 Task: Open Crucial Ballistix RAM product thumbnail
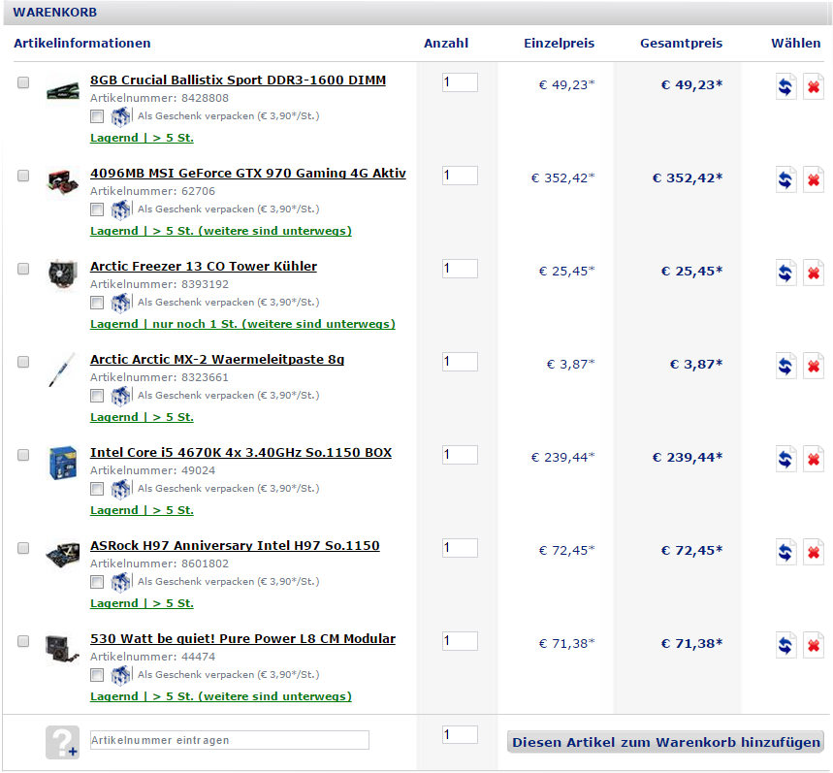point(62,91)
